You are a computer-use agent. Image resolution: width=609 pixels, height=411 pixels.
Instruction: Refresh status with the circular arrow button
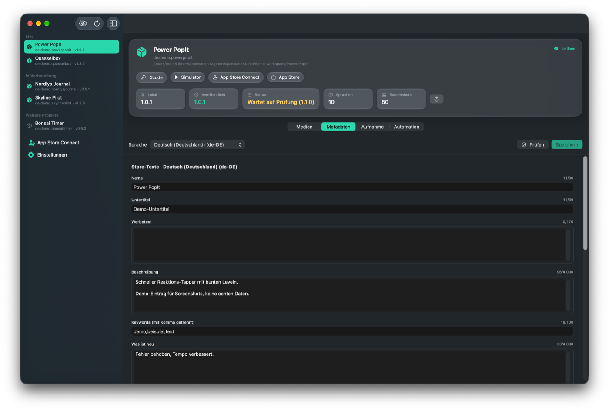(x=436, y=99)
